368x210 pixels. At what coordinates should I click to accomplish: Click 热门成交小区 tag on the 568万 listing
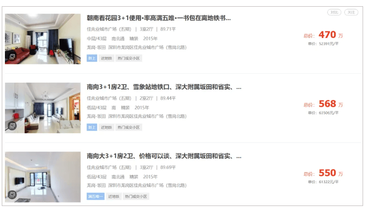coord(129,127)
